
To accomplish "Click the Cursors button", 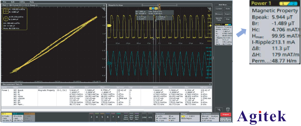I will tap(219, 9).
